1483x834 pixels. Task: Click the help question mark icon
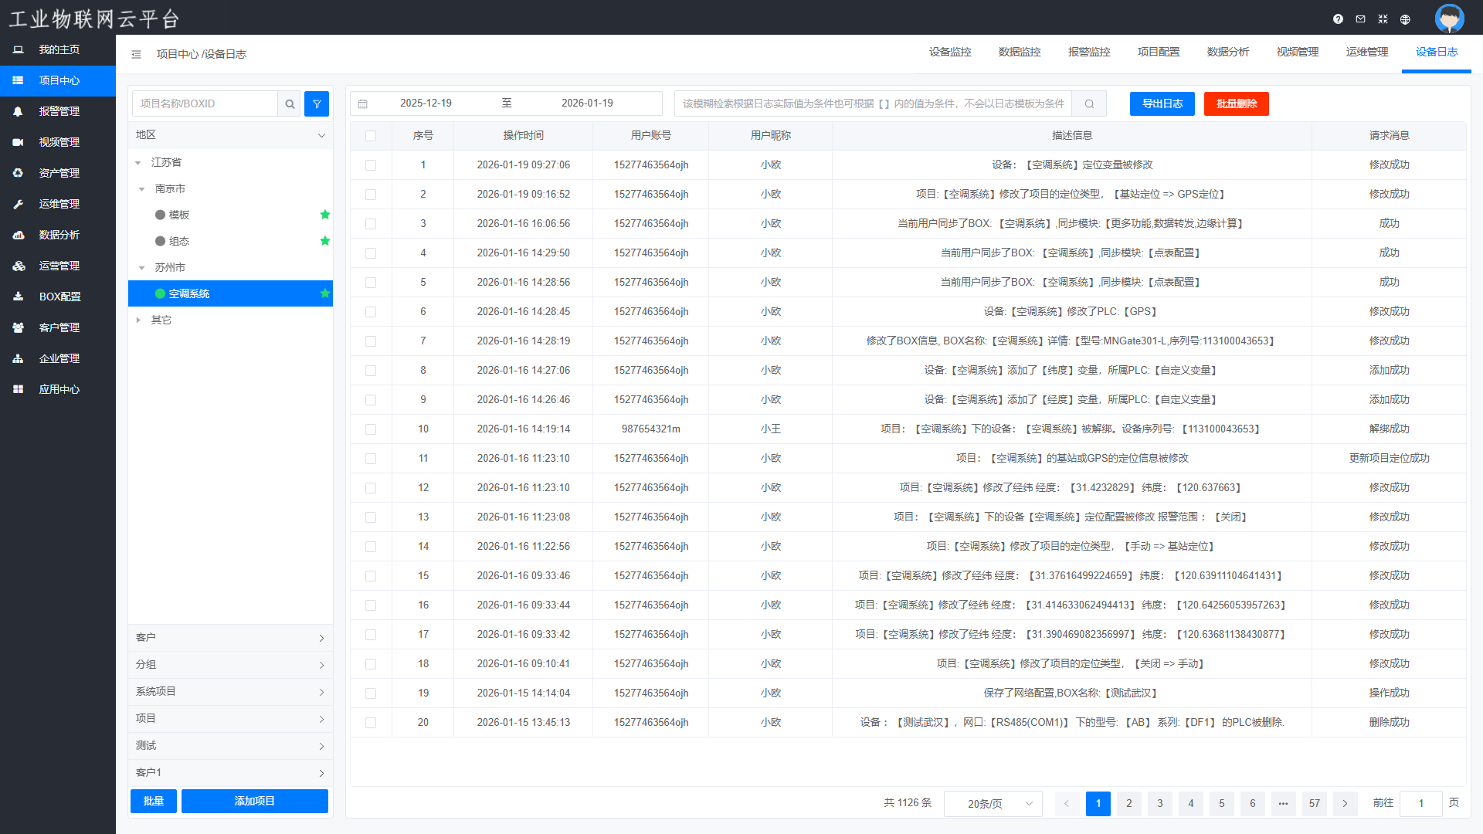tap(1338, 19)
